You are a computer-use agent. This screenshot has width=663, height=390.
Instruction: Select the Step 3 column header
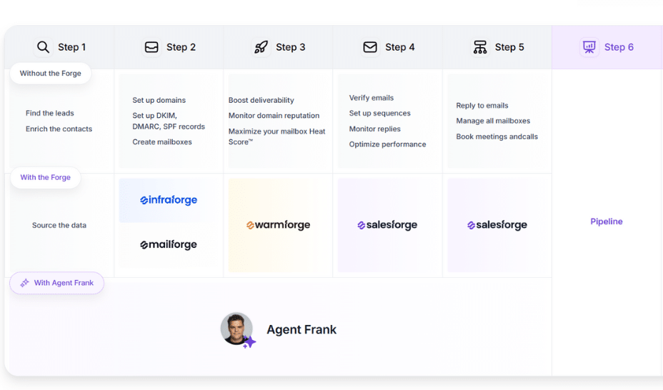tap(278, 47)
